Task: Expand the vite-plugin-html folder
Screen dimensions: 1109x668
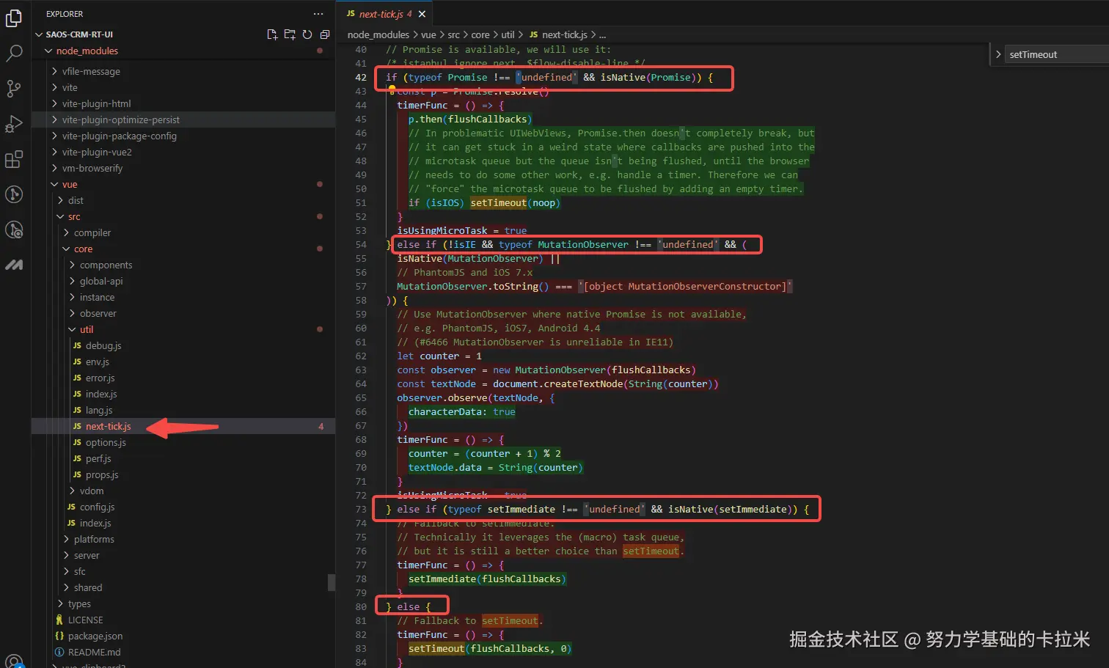Action: 183,103
